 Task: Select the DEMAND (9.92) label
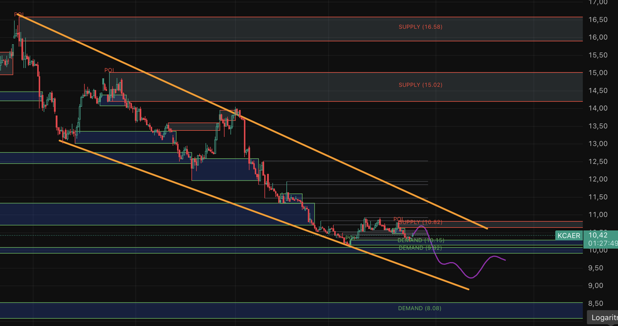point(421,248)
